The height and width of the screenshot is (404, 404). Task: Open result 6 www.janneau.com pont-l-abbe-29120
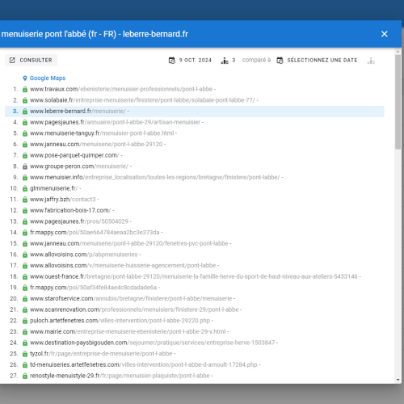96,145
